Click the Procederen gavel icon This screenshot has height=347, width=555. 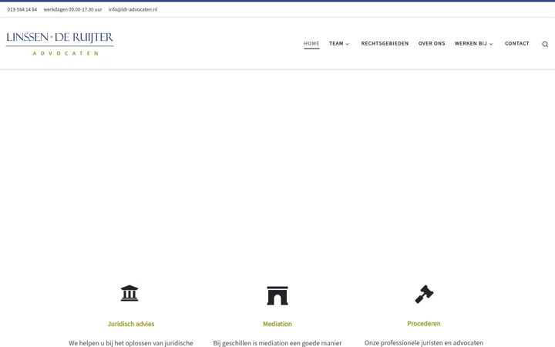coord(424,295)
